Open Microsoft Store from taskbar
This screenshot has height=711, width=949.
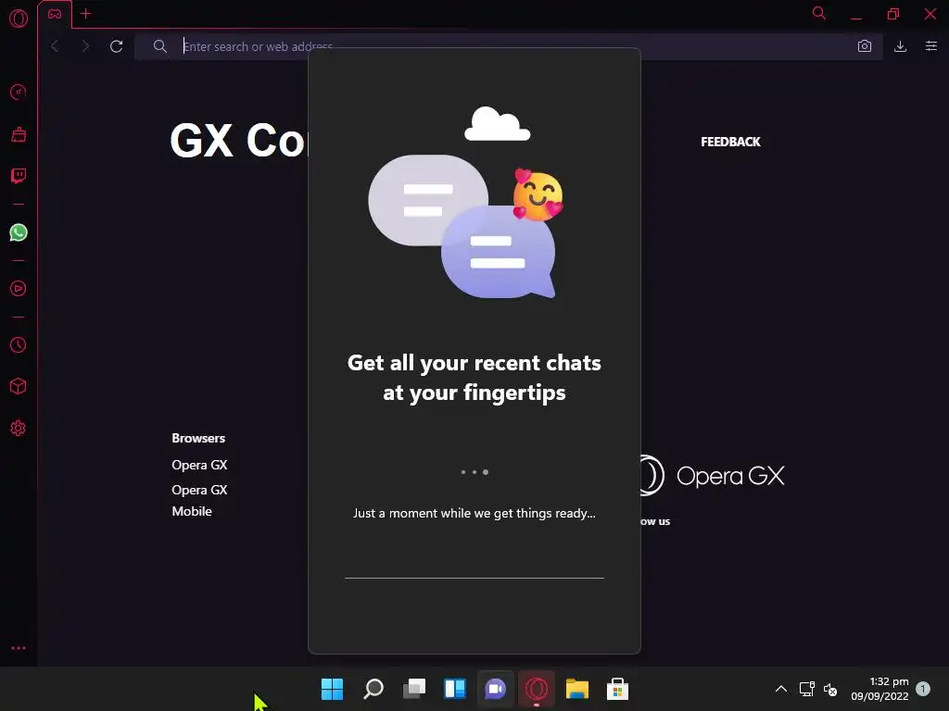click(x=618, y=689)
